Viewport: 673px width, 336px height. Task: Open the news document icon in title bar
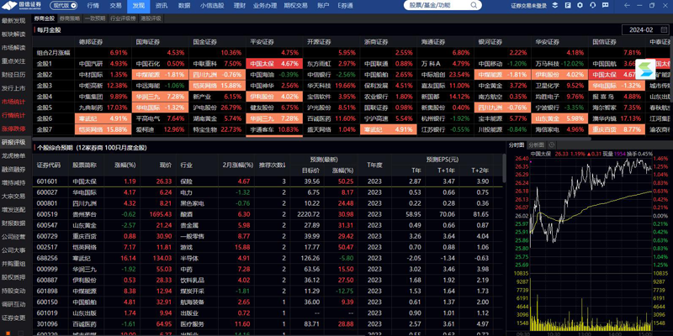pyautogui.click(x=568, y=6)
